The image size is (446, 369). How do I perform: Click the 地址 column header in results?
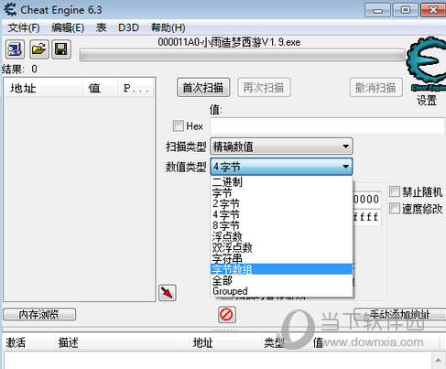[x=43, y=88]
